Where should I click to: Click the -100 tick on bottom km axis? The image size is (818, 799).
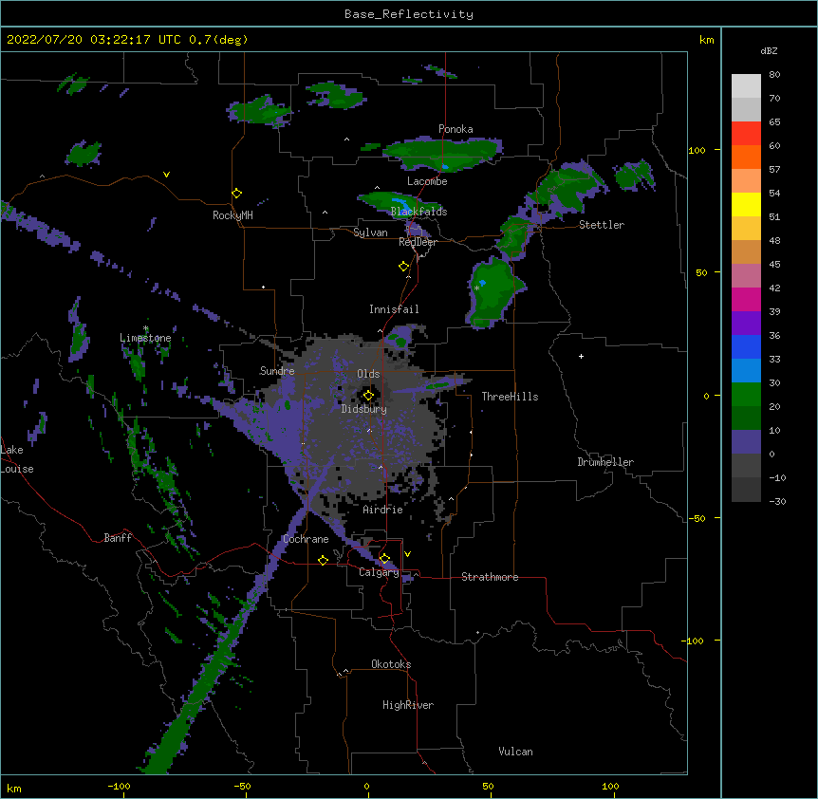(119, 787)
